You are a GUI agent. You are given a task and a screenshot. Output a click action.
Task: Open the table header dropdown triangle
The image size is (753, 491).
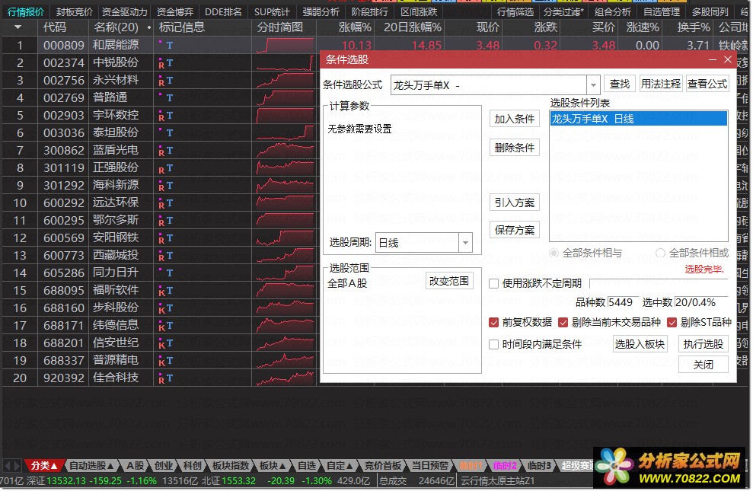click(x=18, y=27)
